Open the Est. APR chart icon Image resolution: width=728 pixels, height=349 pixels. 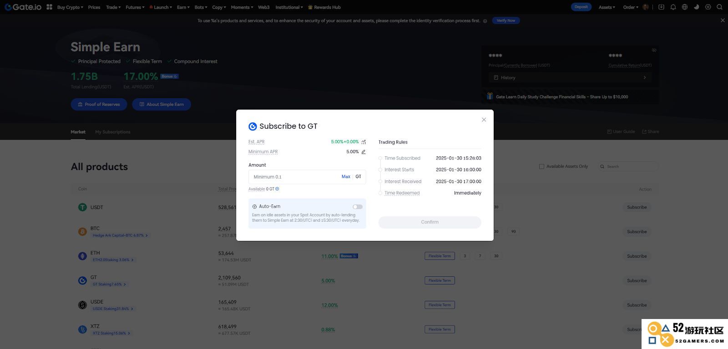click(x=364, y=142)
